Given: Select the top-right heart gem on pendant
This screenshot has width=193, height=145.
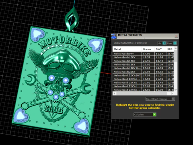Looking at the screenshot, I should tap(96, 45).
